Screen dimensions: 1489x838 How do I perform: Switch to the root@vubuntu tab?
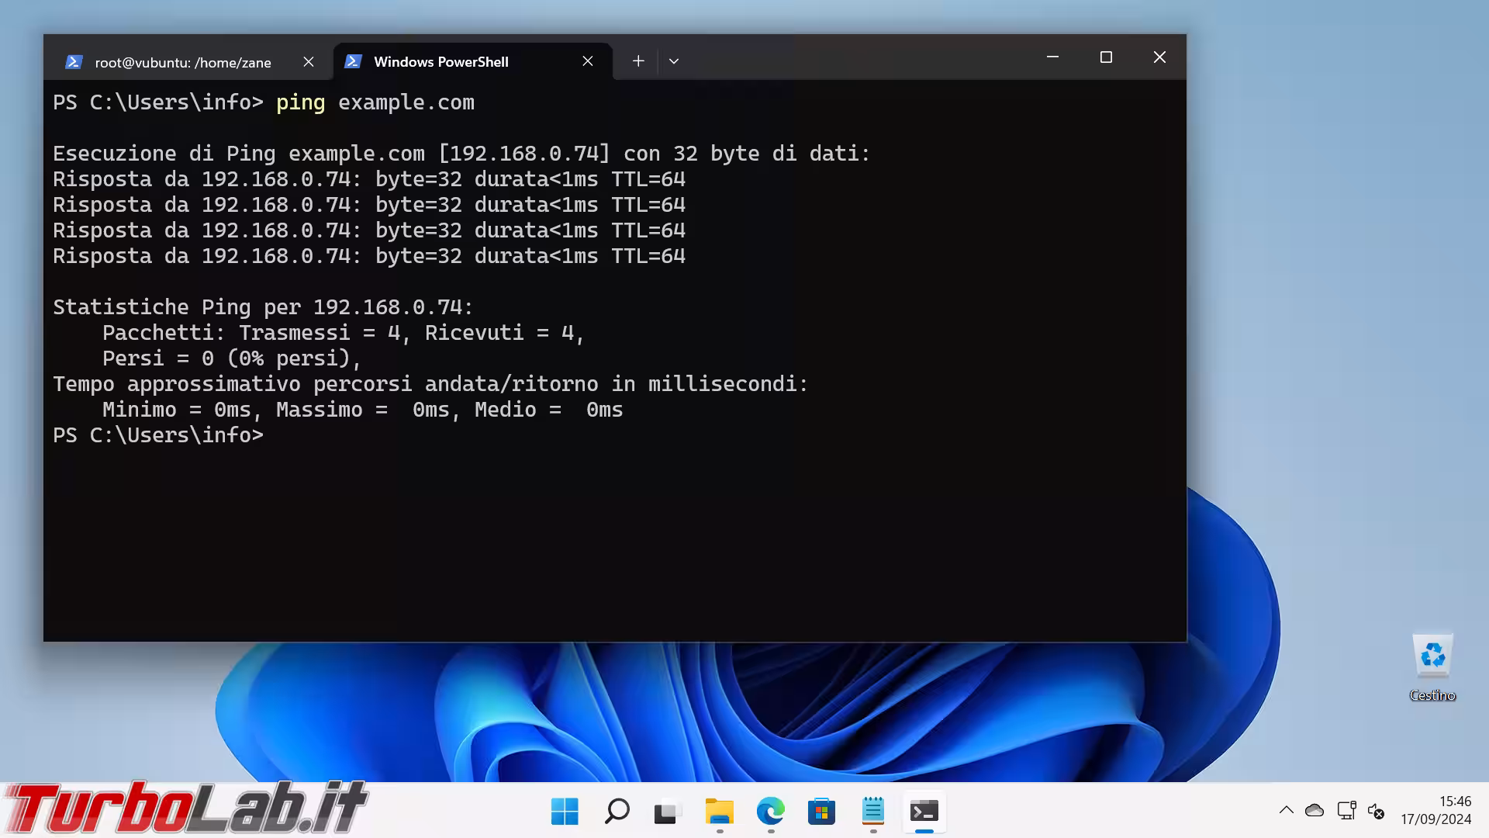coord(183,62)
